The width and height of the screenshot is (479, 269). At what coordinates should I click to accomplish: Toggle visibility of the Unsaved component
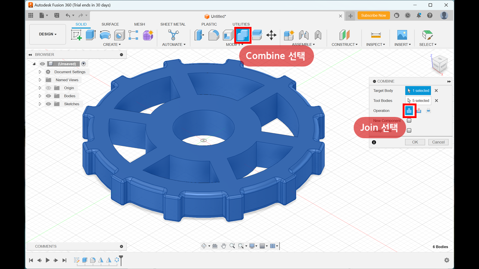[42, 64]
